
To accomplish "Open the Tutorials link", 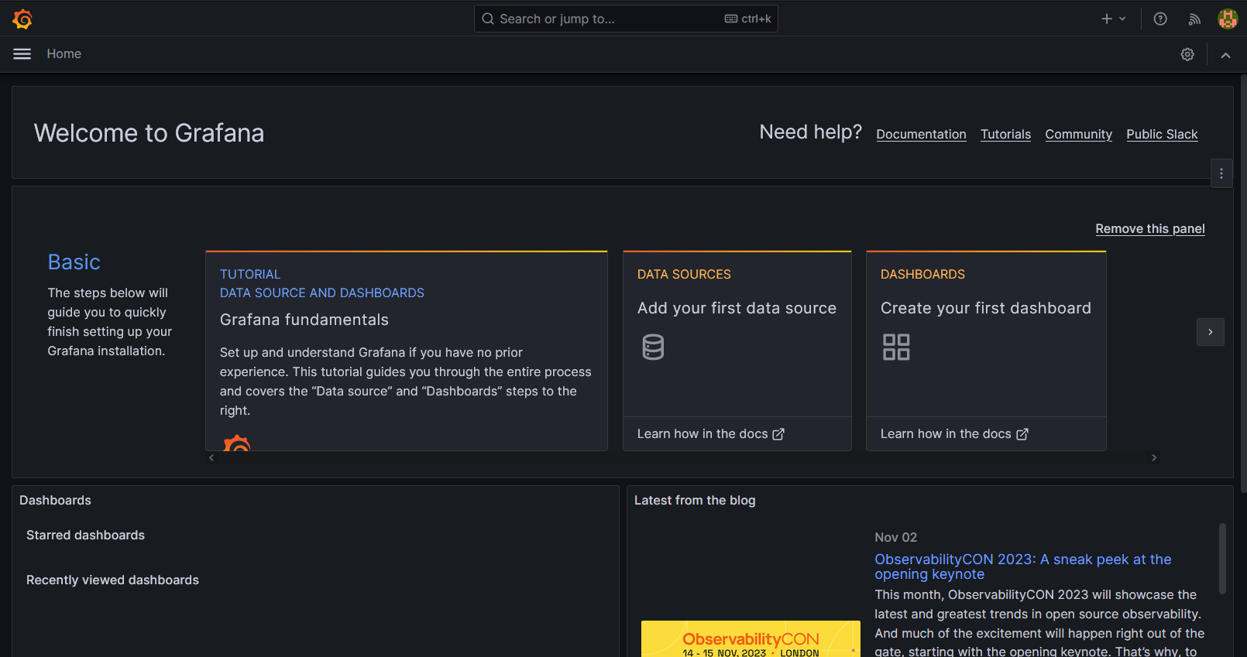I will pos(1005,134).
